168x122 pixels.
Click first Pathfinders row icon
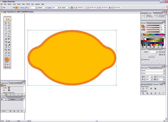tap(143, 93)
